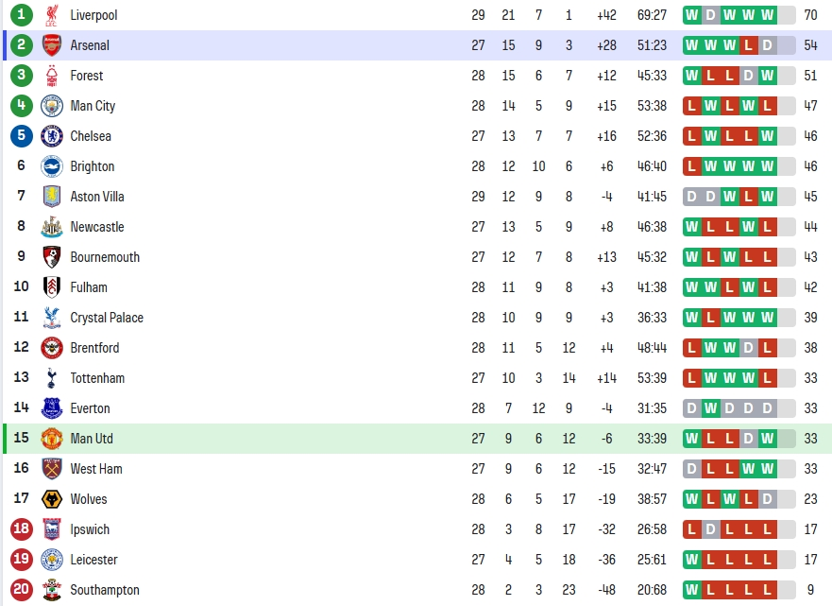
Task: Click the Southampton team name
Action: (x=105, y=590)
